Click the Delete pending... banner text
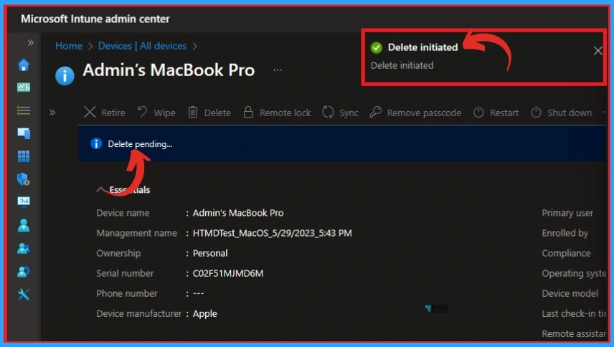The height and width of the screenshot is (347, 614). coord(140,144)
